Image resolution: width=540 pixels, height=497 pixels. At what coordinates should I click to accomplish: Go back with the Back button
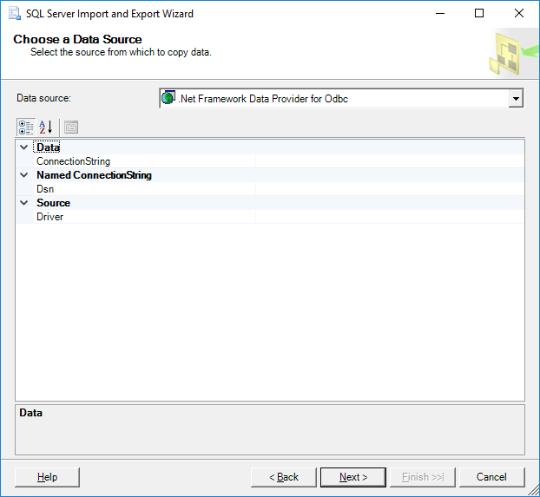283,477
